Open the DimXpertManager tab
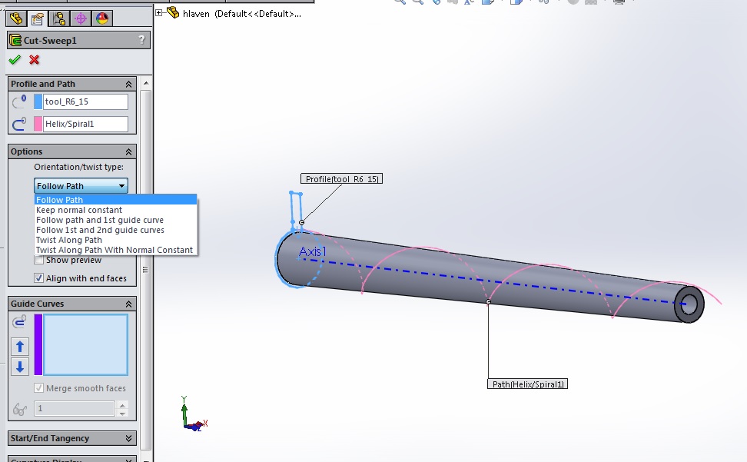This screenshot has width=747, height=462. (81, 18)
